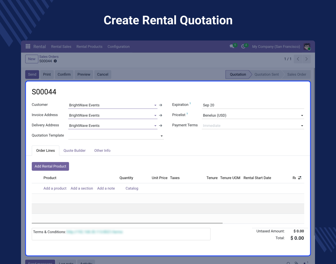336x264 pixels.
Task: Go to the next record arrow
Action: pyautogui.click(x=306, y=59)
